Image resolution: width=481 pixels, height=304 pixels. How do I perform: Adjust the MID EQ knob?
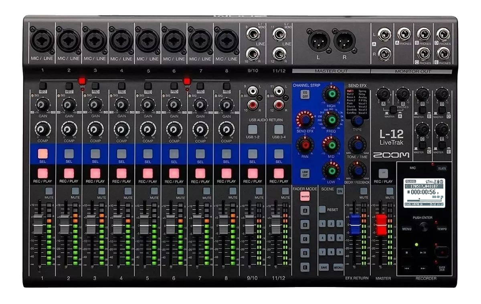331,144
